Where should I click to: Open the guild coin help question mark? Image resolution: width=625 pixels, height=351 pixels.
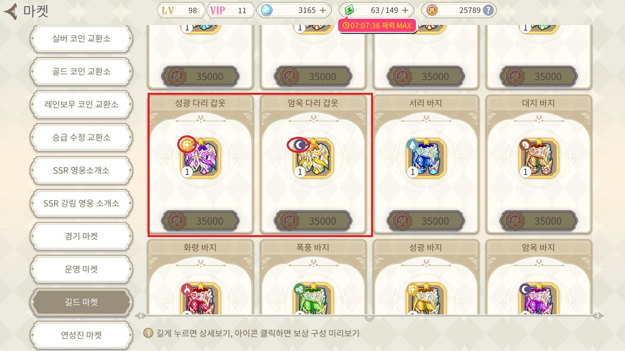pos(488,11)
